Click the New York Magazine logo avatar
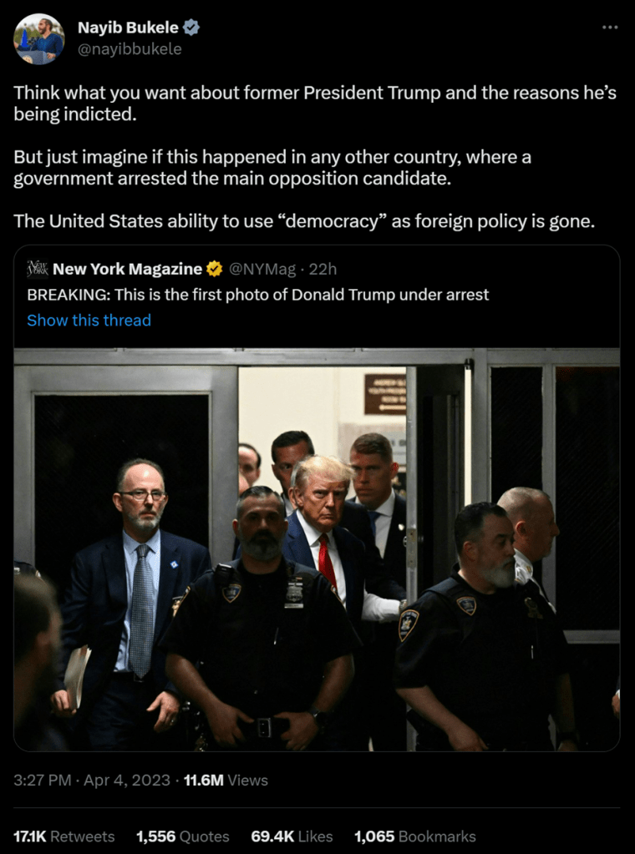The height and width of the screenshot is (854, 635). (38, 269)
